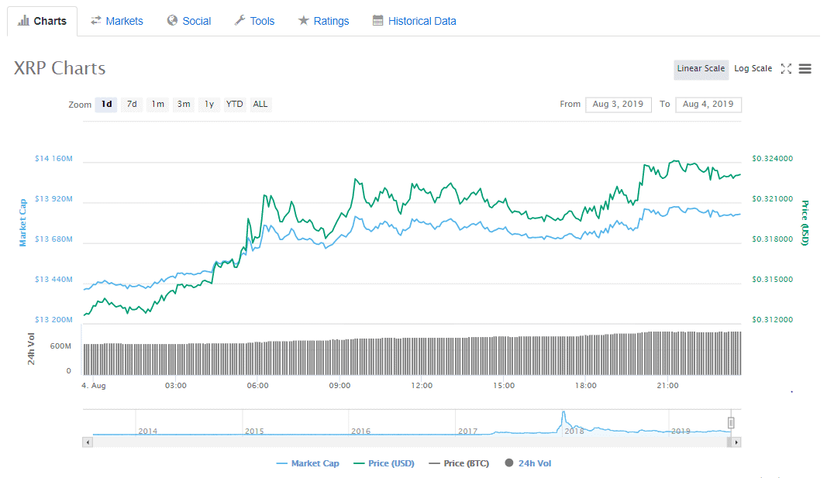This screenshot has width=834, height=478.
Task: Click the 09:00 time axis label
Action: (339, 386)
